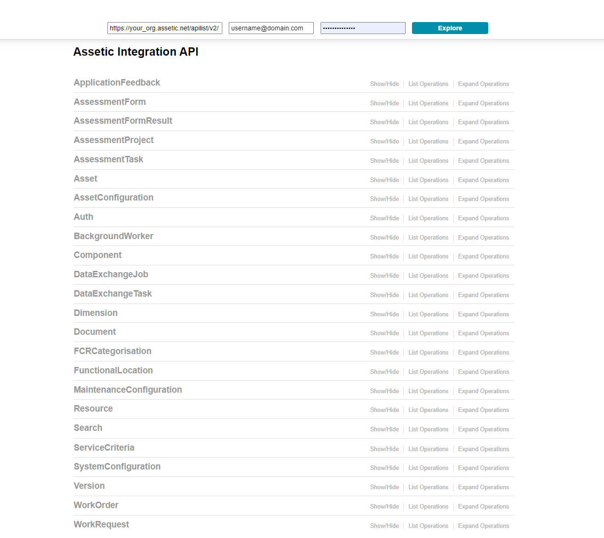The image size is (604, 538).
Task: Expand Operations for Asset
Action: click(483, 180)
